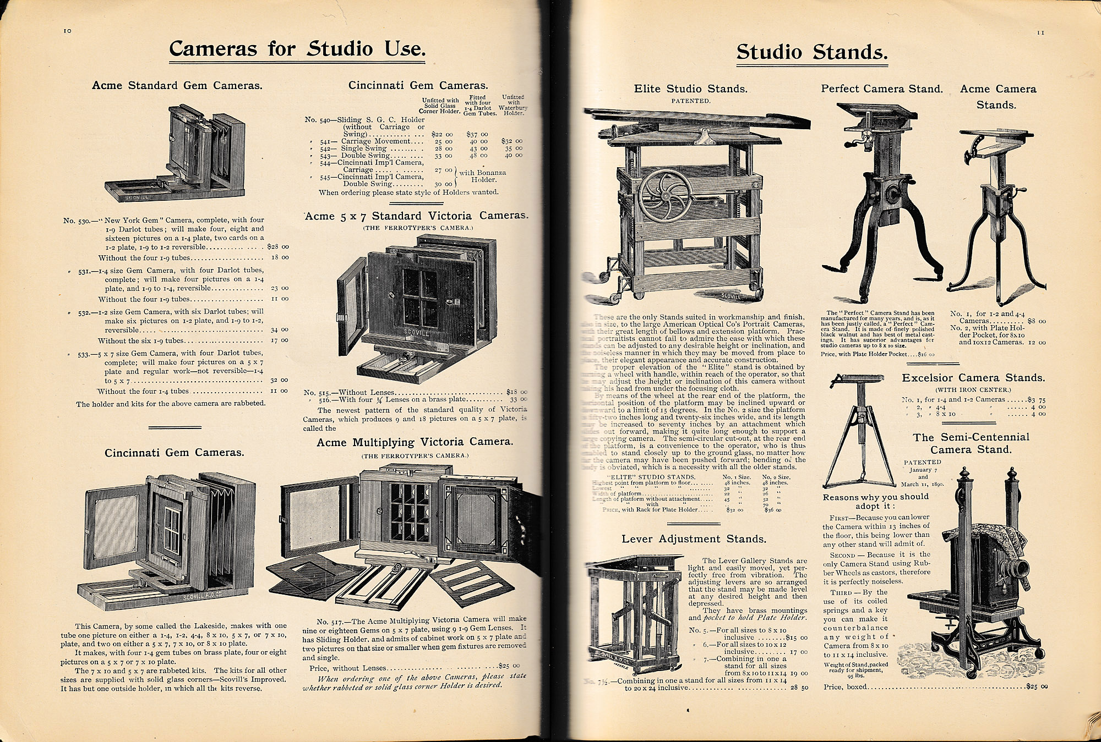The width and height of the screenshot is (1101, 742).
Task: Click the "with Bonanza Holder." note
Action: coord(482,176)
